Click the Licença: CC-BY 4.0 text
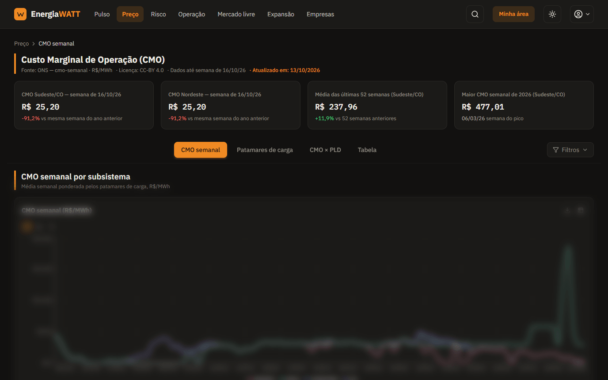The height and width of the screenshot is (380, 608). (141, 70)
